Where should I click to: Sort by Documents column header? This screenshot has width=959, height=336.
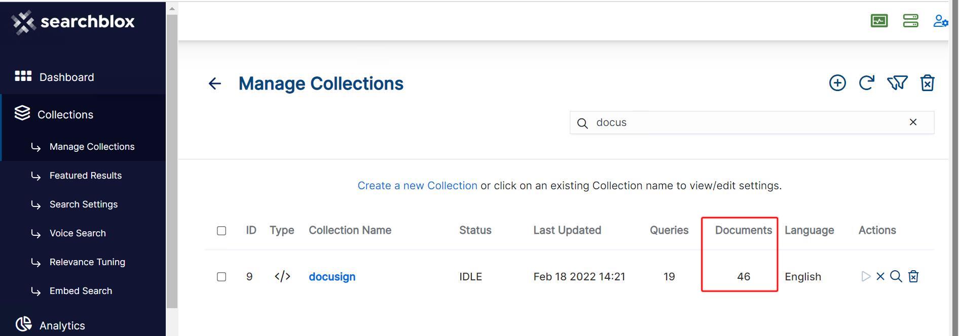tap(744, 230)
